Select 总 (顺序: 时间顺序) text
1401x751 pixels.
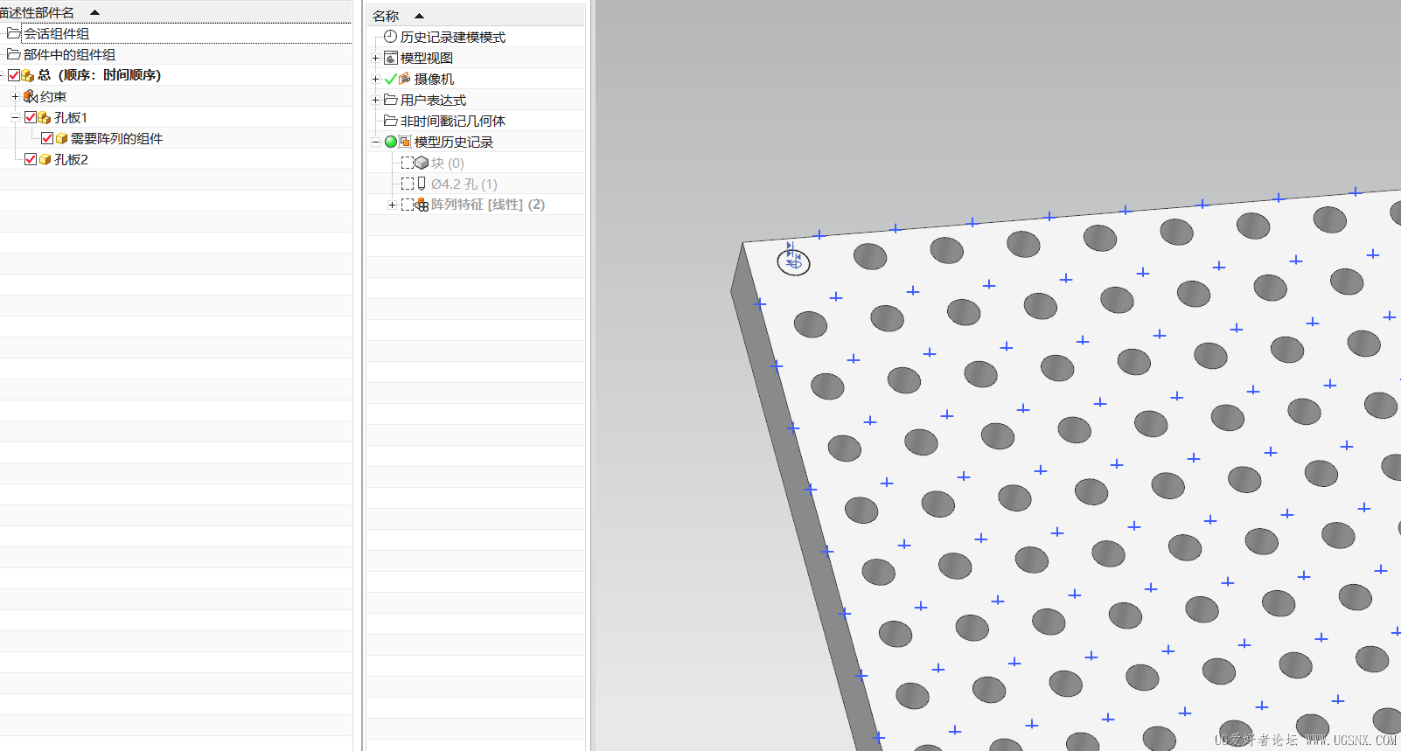point(100,75)
